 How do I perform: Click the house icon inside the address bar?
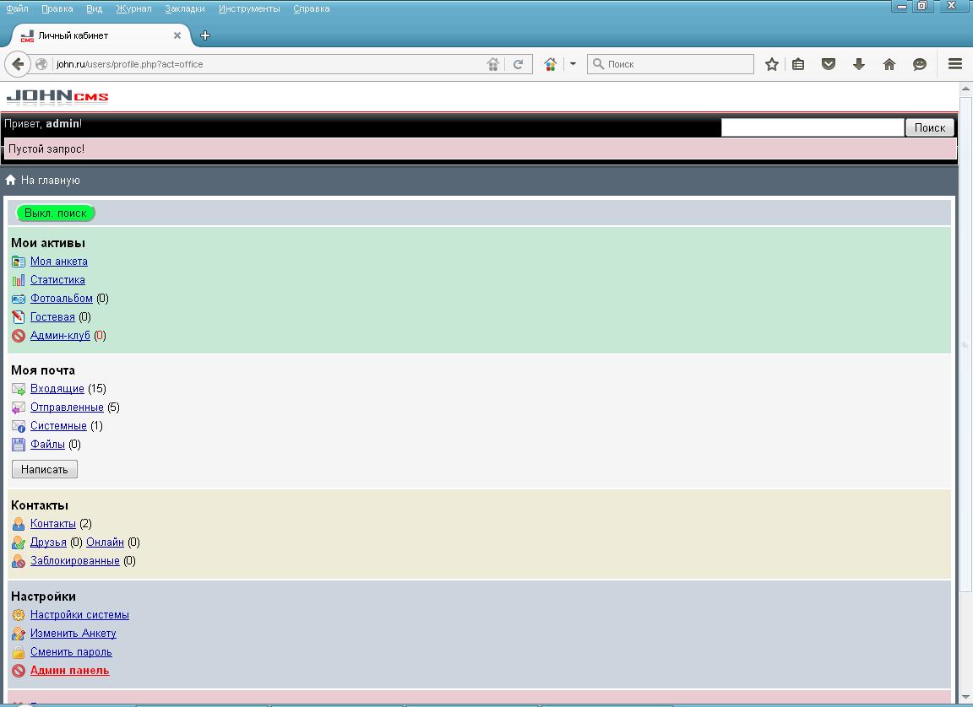click(492, 64)
